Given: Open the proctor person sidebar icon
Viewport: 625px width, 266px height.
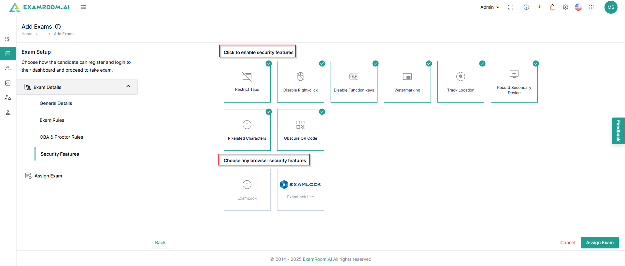Looking at the screenshot, I should 8,113.
